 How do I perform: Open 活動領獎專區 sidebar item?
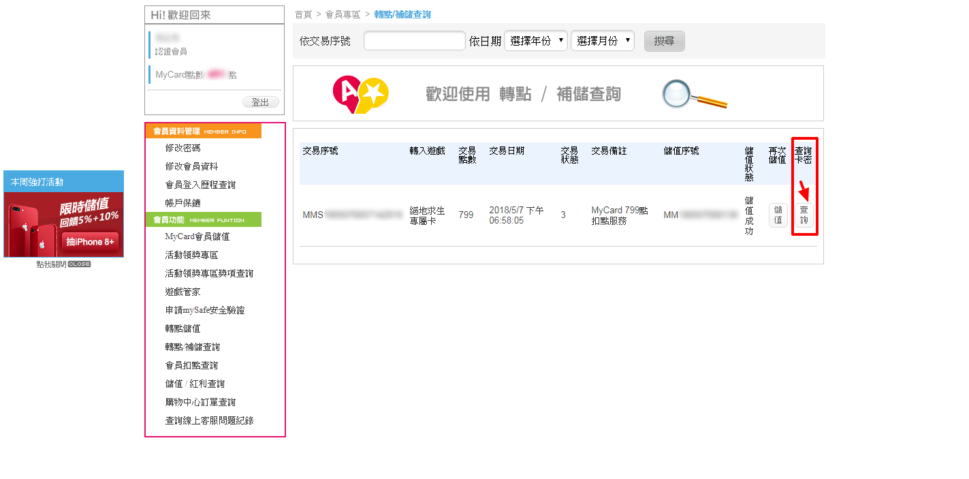pyautogui.click(x=191, y=255)
